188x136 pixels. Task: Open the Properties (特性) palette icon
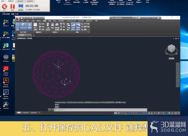tap(53, 26)
